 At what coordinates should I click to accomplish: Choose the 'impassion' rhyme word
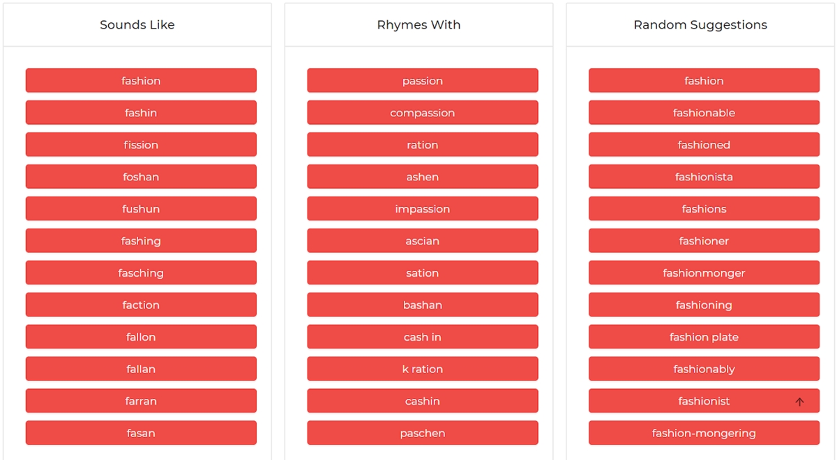click(423, 209)
